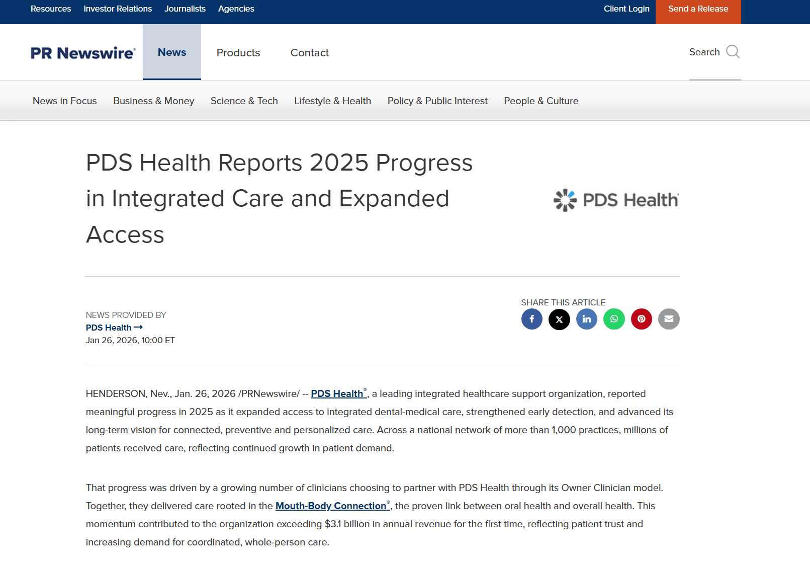Open the Journalists link
The image size is (810, 563).
pyautogui.click(x=185, y=9)
